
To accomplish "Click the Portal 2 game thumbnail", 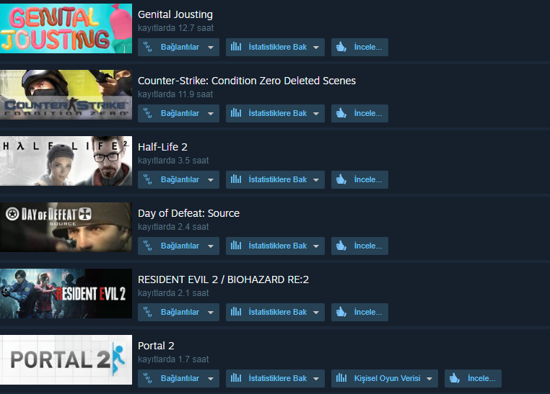I will pyautogui.click(x=66, y=359).
